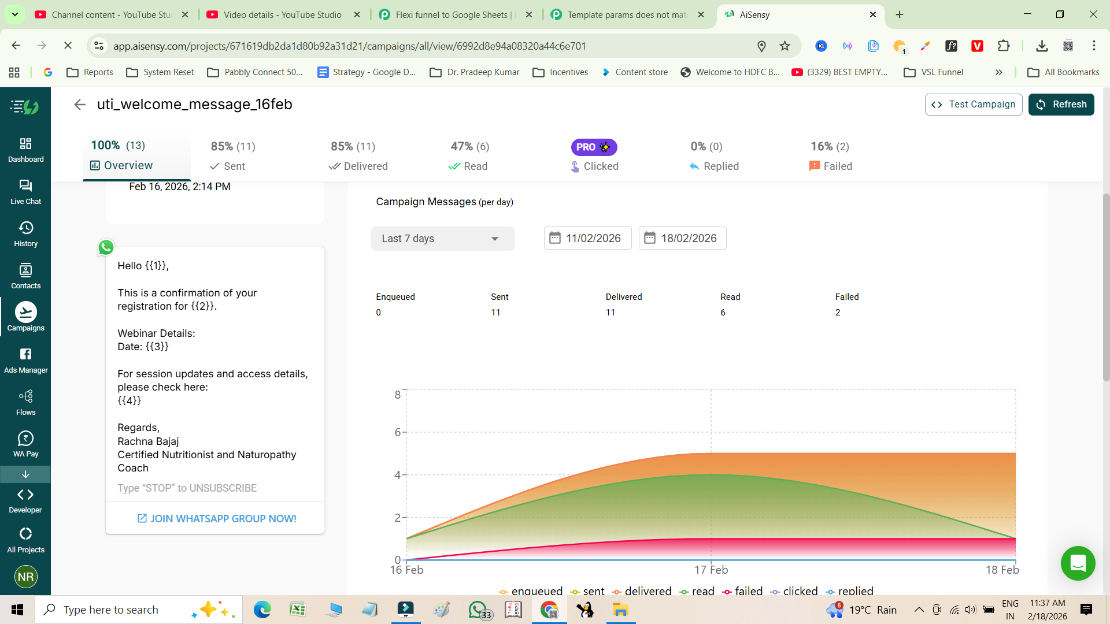Open the Dashboard sidebar icon
Screen dimensions: 1110x624
tap(25, 150)
